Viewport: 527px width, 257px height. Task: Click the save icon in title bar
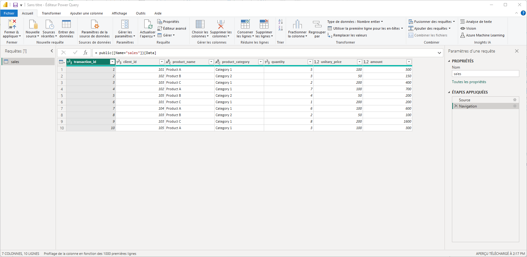pos(15,5)
